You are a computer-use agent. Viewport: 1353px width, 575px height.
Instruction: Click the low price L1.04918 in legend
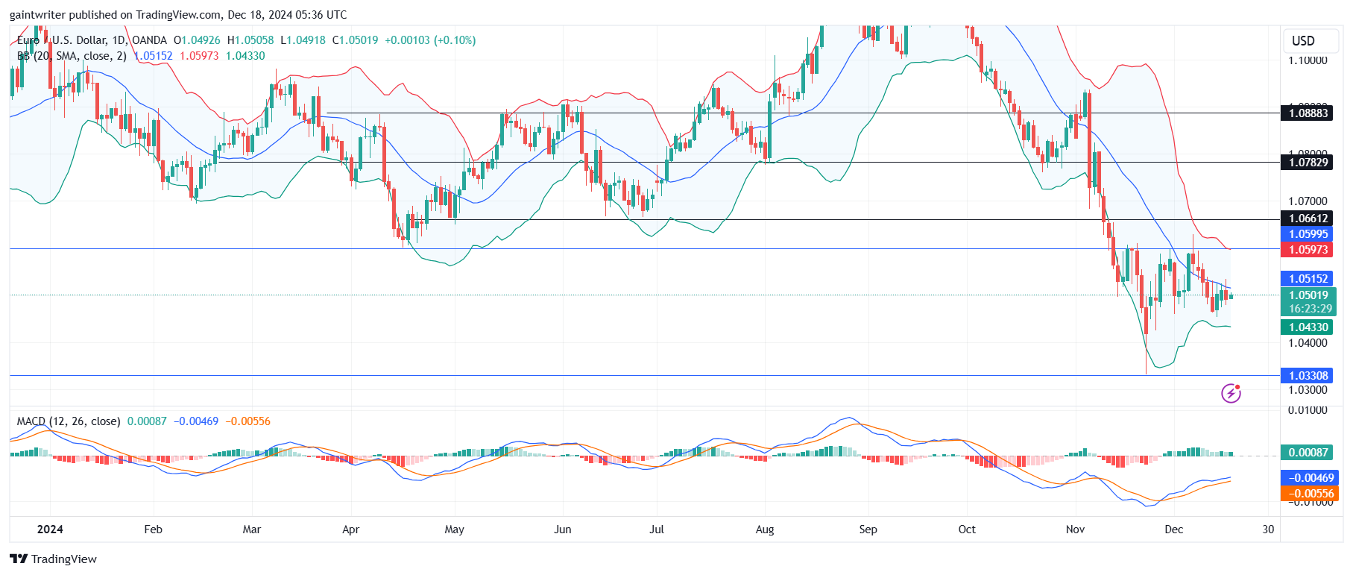(x=303, y=40)
